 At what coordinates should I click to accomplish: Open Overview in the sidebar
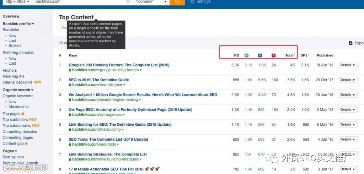pos(11,16)
